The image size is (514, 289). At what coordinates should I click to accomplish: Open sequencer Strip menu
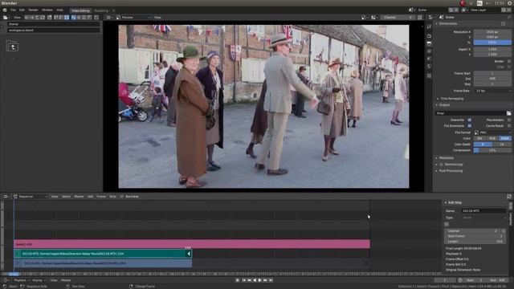tap(112, 197)
